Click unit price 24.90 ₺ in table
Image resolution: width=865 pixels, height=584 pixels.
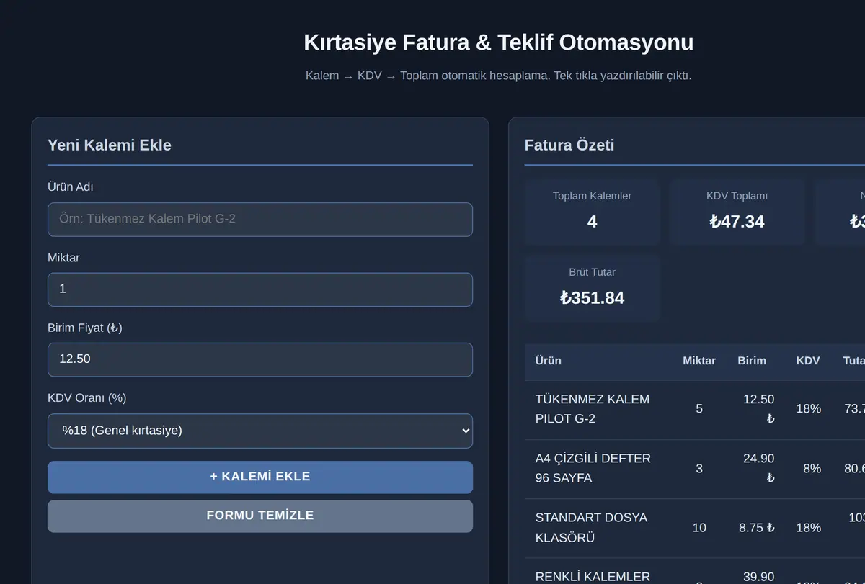[x=758, y=468]
